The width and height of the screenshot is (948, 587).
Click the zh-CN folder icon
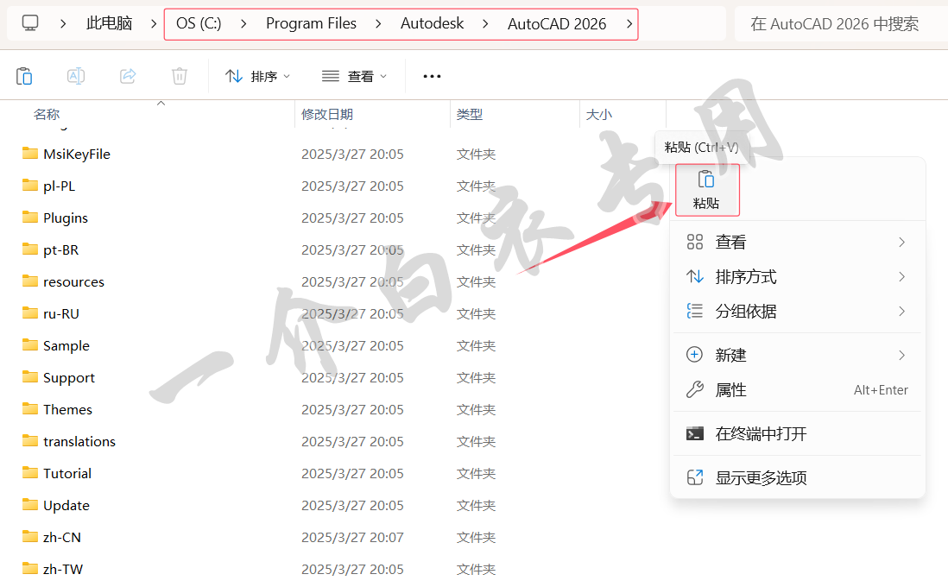(29, 536)
